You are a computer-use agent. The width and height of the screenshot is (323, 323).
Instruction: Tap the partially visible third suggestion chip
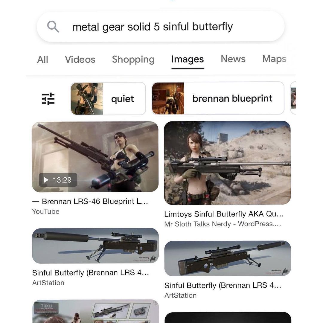coord(293,98)
